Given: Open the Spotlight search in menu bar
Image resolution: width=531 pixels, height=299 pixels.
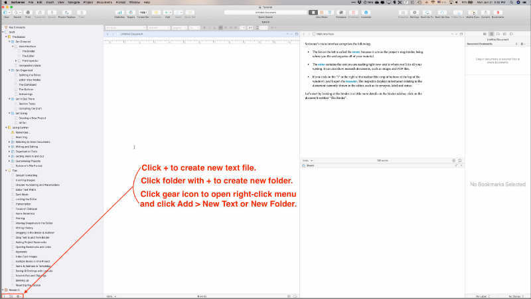Looking at the screenshot, I should click(511, 2).
